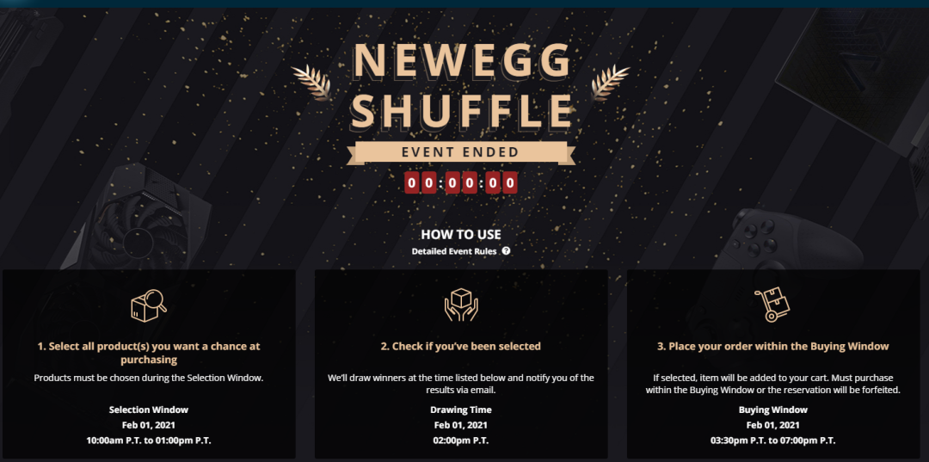Click the countdown minutes digits
The height and width of the screenshot is (462, 929).
(461, 183)
